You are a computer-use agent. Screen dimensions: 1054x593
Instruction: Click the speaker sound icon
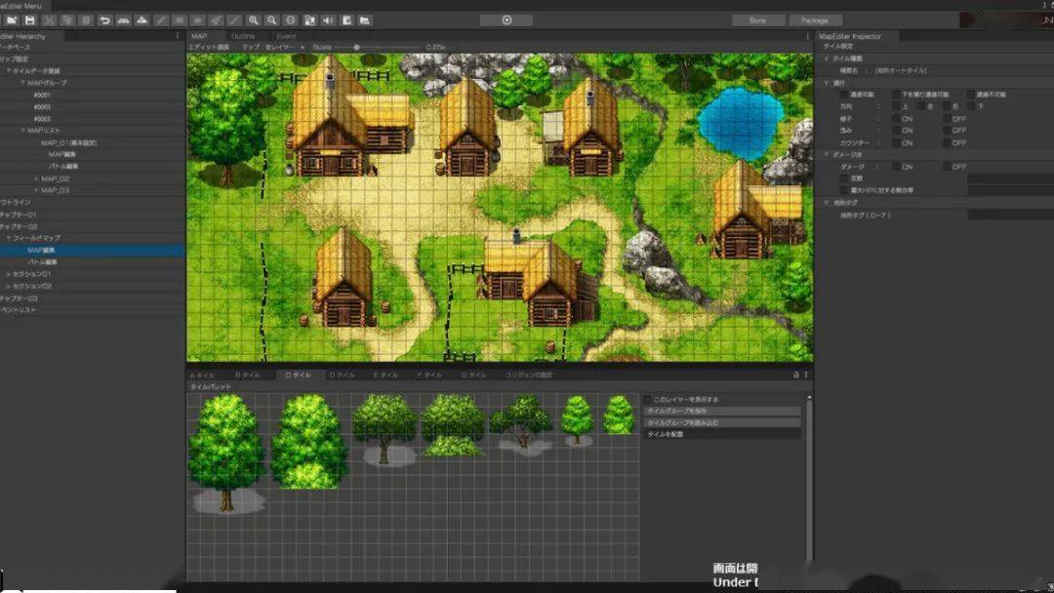coord(328,20)
